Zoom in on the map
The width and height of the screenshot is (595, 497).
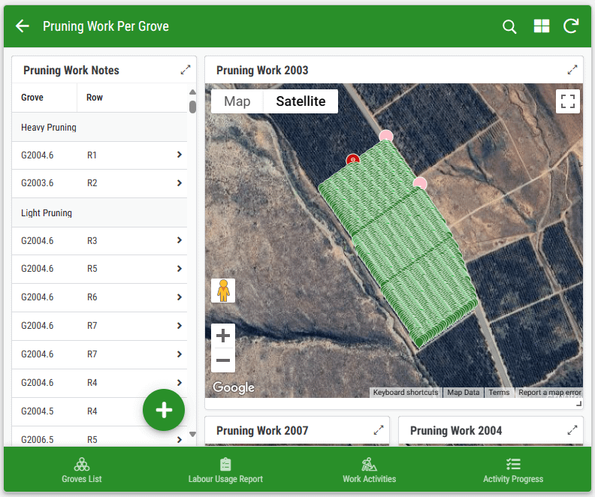(x=223, y=336)
